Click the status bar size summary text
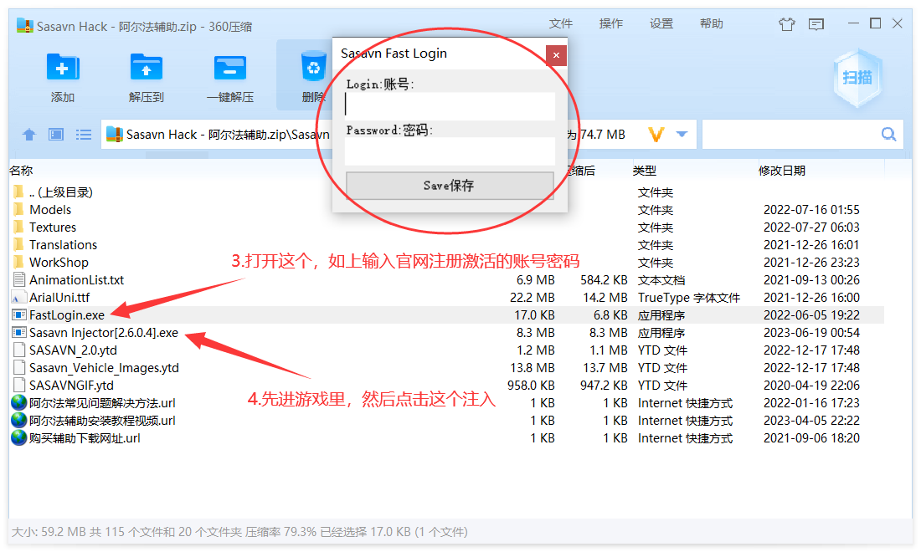921x552 pixels. click(239, 532)
